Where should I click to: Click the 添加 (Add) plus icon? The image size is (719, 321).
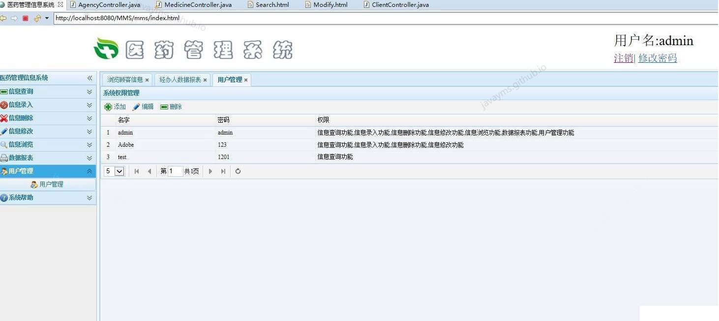point(108,107)
